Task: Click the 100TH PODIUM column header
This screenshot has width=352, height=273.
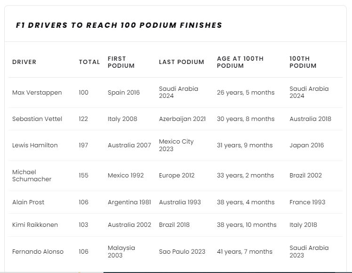Action: (x=303, y=62)
